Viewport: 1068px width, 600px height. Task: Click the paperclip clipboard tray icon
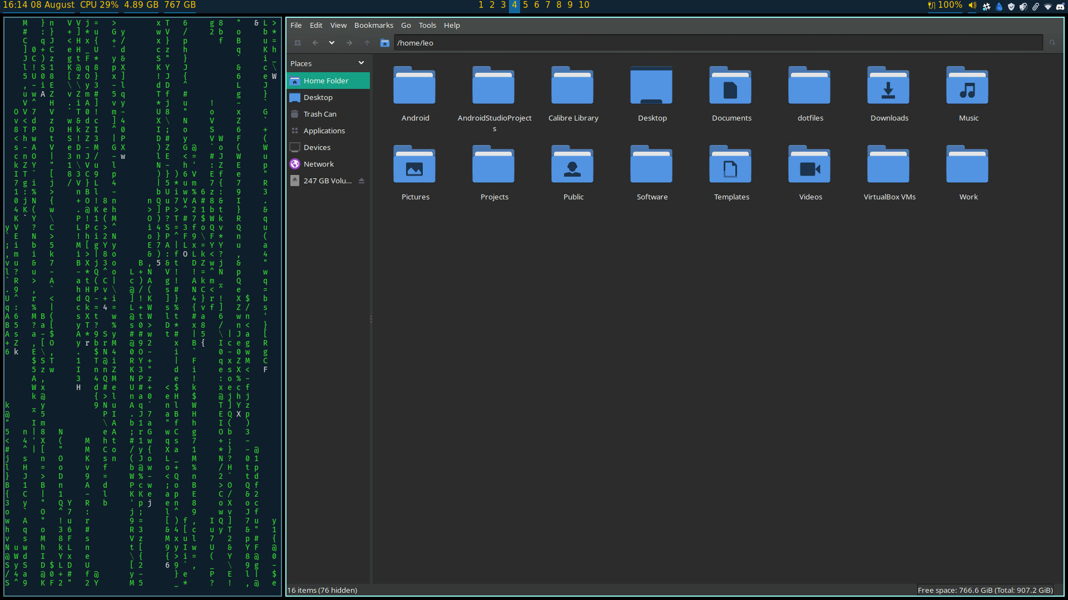[x=1035, y=7]
